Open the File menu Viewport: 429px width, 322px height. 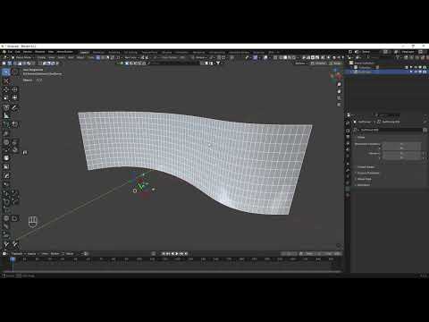pos(10,52)
